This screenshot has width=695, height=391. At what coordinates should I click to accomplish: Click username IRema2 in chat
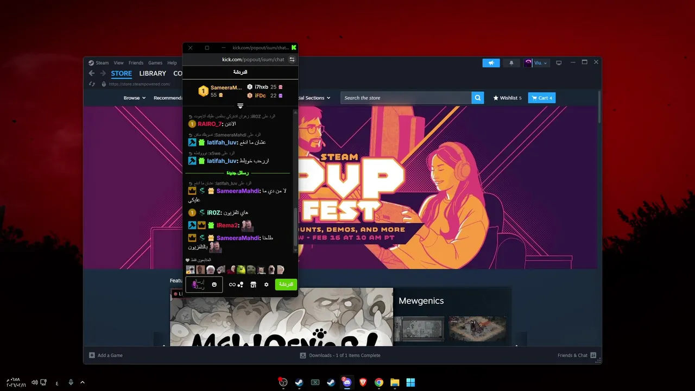[x=228, y=225]
